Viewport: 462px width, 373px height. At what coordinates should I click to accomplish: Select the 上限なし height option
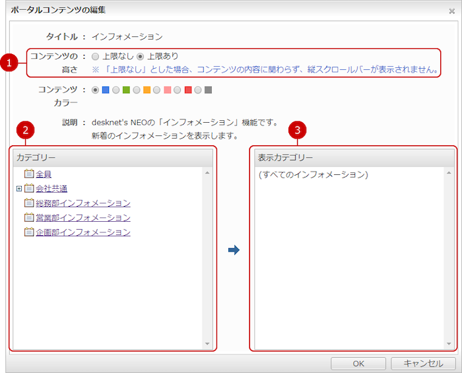pyautogui.click(x=96, y=57)
